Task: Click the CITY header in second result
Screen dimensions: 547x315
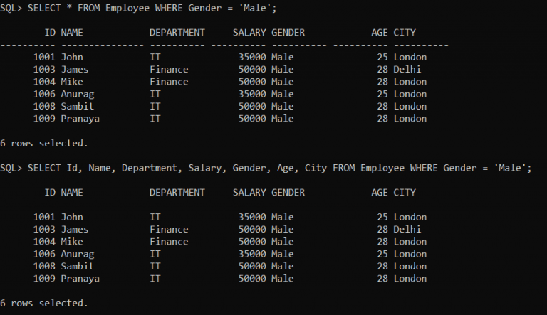Action: tap(405, 193)
